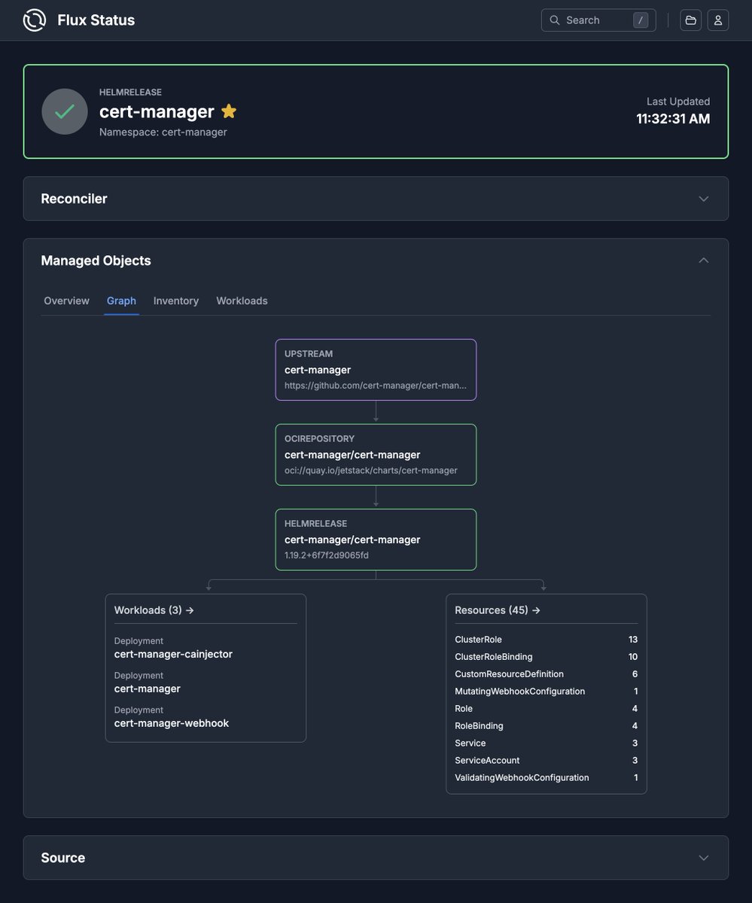The height and width of the screenshot is (903, 752).
Task: Click the Service resource row
Action: point(546,743)
